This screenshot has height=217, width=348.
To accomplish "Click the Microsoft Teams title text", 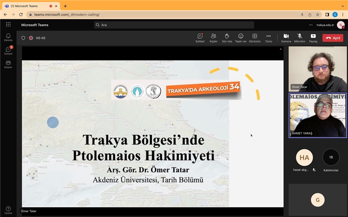I will tap(35, 25).
